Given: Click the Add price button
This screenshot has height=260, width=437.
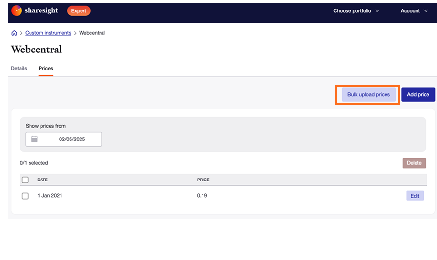Looking at the screenshot, I should (x=418, y=95).
